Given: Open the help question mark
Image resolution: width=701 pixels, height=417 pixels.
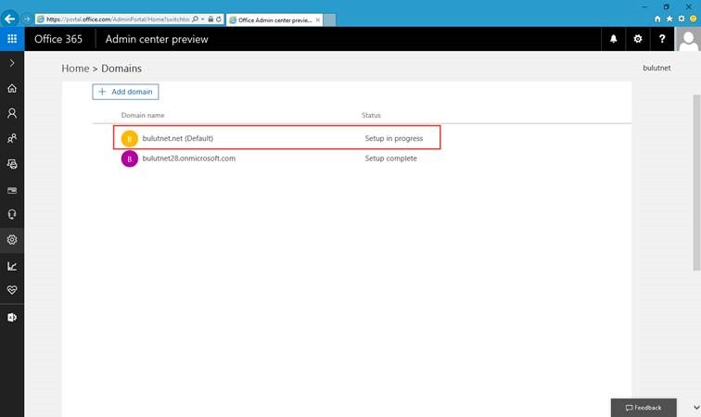Looking at the screenshot, I should [662, 39].
